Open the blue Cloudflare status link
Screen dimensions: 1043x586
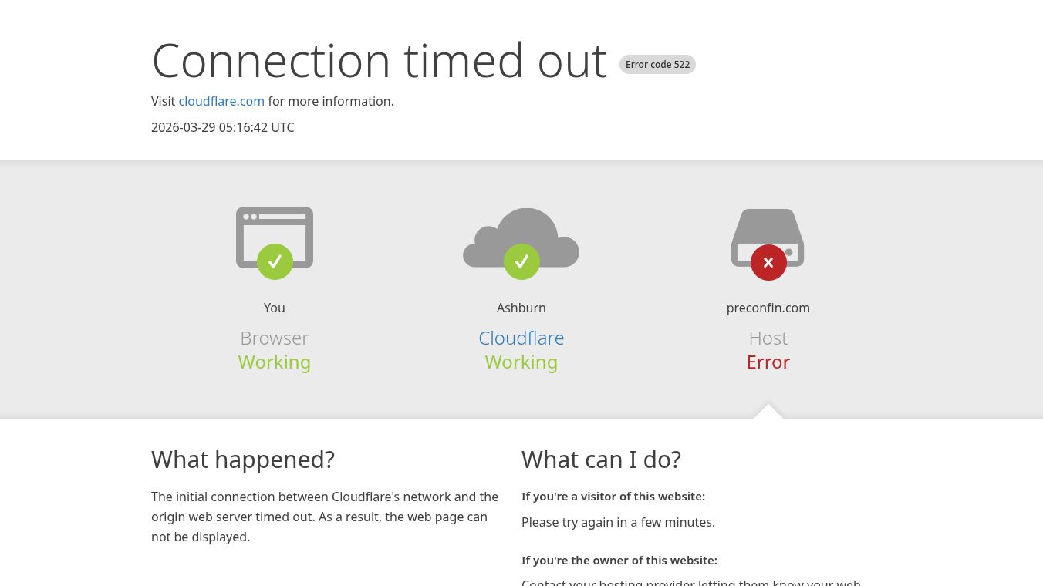[x=521, y=338]
